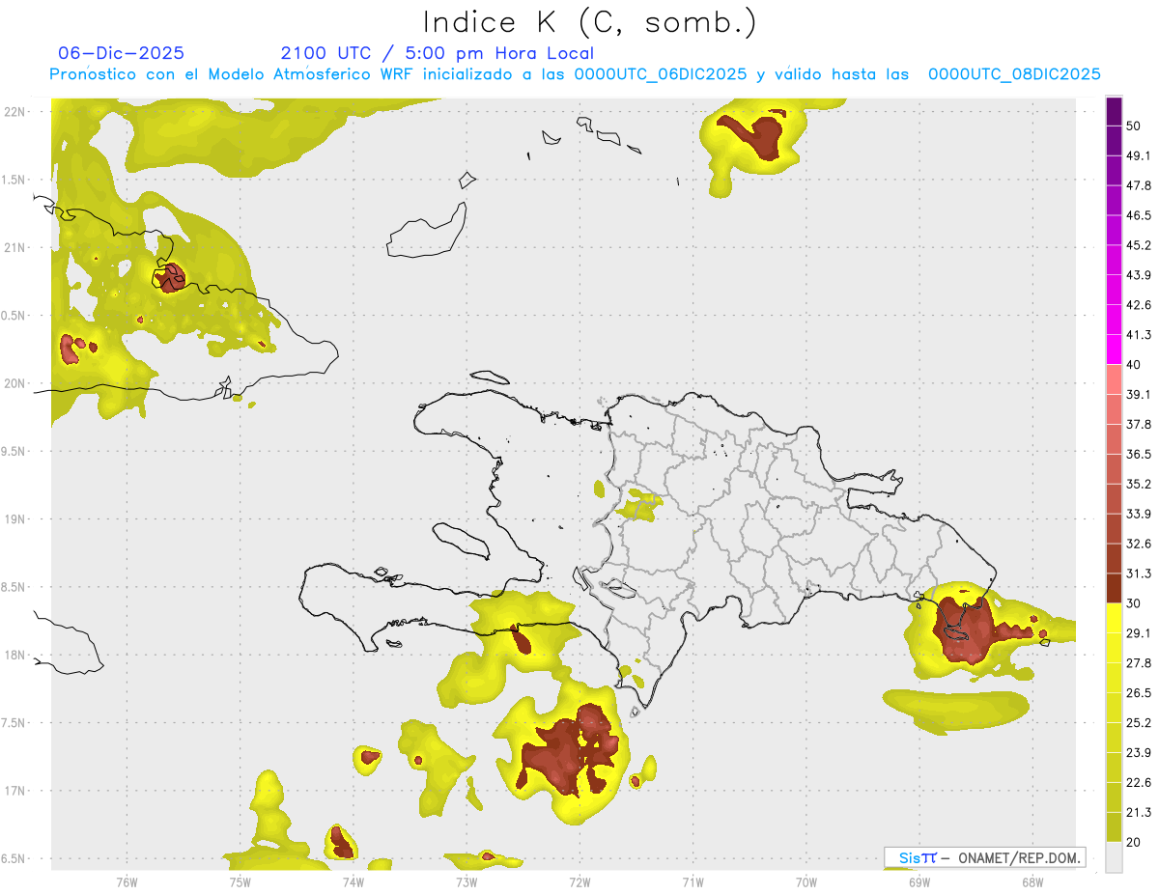The height and width of the screenshot is (895, 1159).
Task: Click the legend value '31.3'
Action: tap(1139, 573)
